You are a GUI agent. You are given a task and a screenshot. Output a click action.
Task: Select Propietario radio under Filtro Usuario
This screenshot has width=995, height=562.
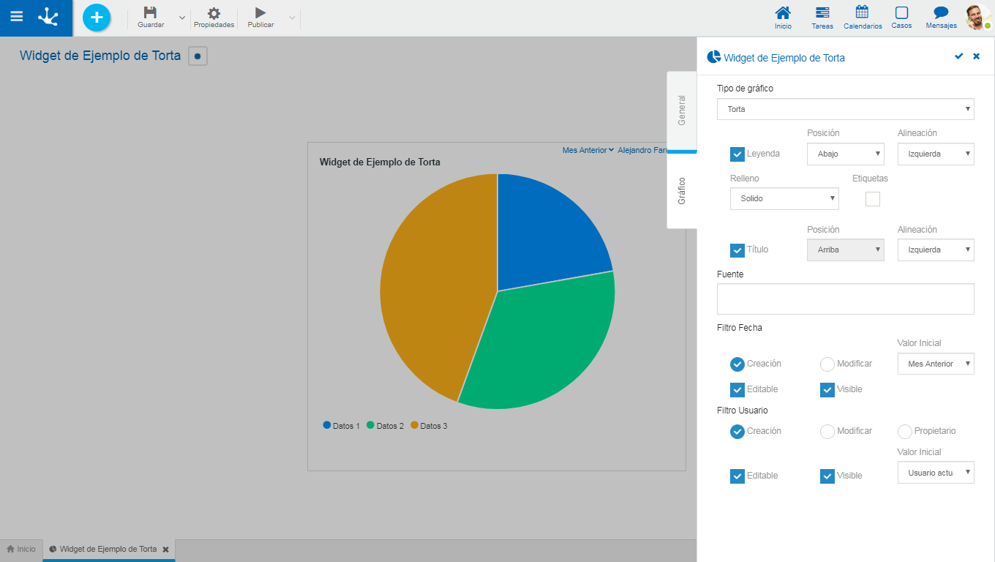(905, 432)
